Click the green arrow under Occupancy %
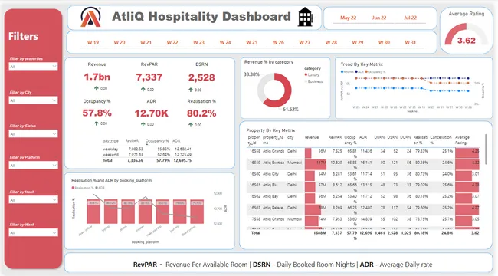The image size is (498, 276). (x=96, y=123)
